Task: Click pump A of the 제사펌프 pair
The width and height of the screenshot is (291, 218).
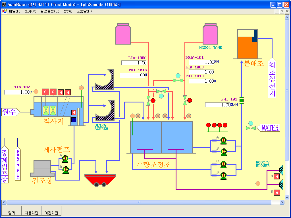Action: click(65, 159)
